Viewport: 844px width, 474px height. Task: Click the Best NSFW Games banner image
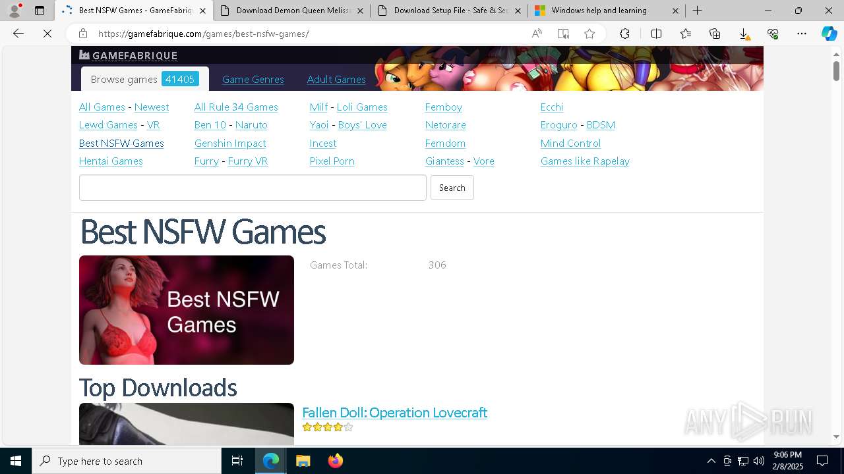point(187,310)
